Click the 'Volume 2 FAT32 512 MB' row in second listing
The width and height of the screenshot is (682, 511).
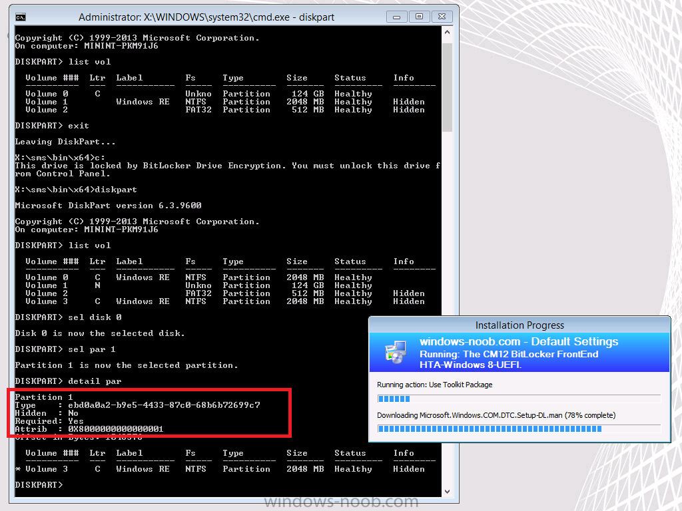coord(225,293)
